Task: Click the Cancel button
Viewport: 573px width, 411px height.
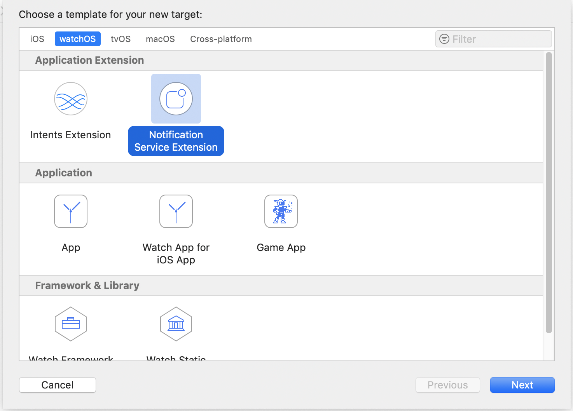Action: [x=58, y=385]
